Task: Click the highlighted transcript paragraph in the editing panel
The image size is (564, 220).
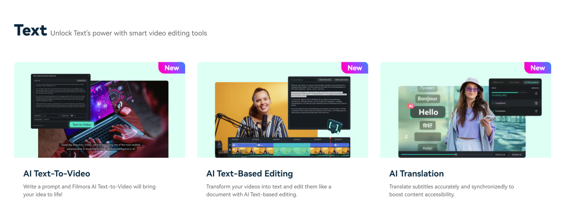Action: (318, 94)
